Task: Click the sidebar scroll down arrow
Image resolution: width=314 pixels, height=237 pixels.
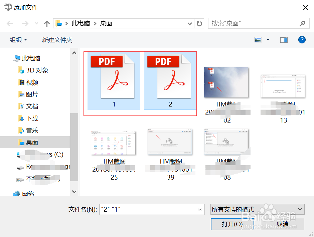Action: [x=74, y=192]
